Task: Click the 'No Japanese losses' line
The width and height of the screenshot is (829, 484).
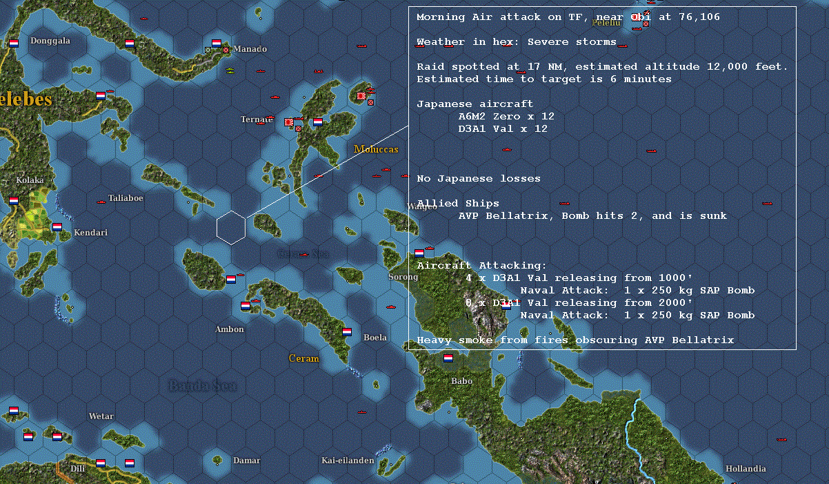Action: [479, 178]
